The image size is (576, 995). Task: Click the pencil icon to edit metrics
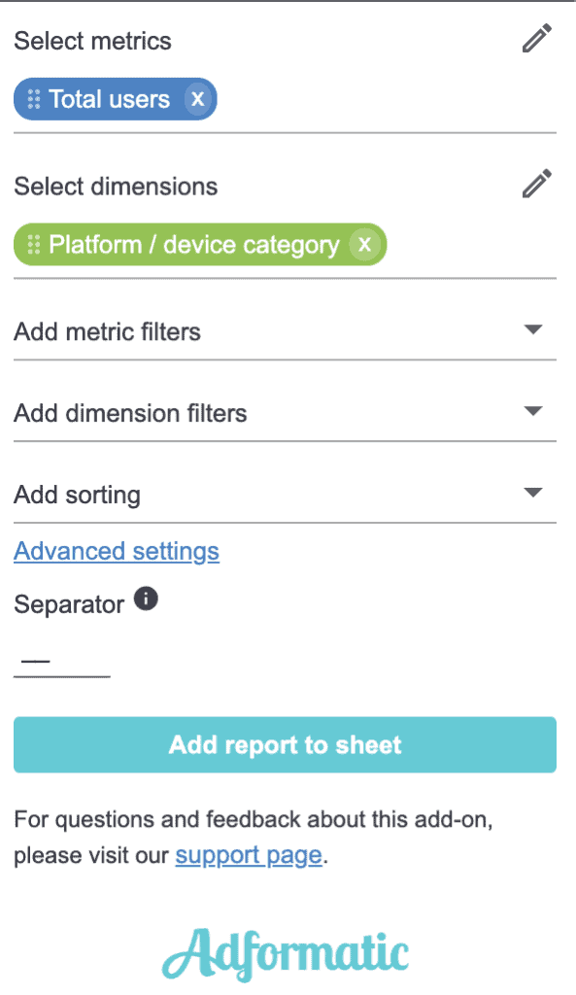(537, 37)
